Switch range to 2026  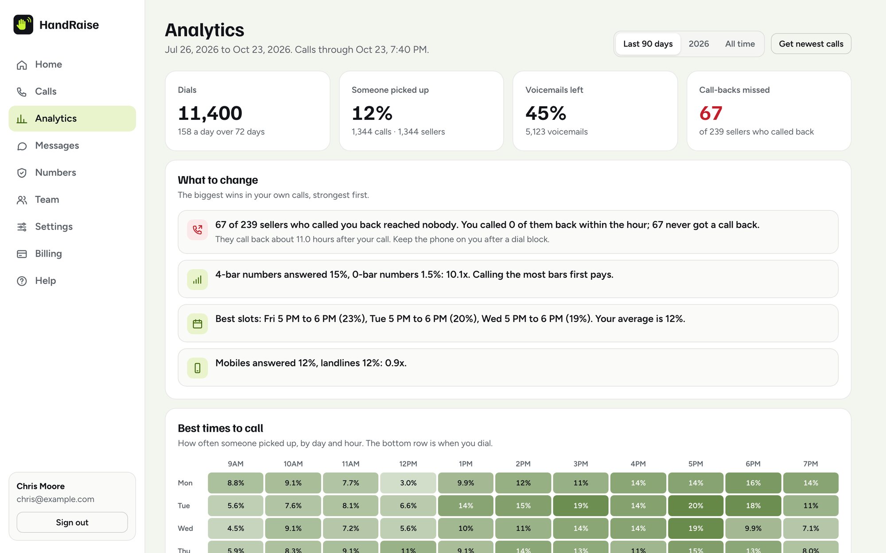[699, 44]
